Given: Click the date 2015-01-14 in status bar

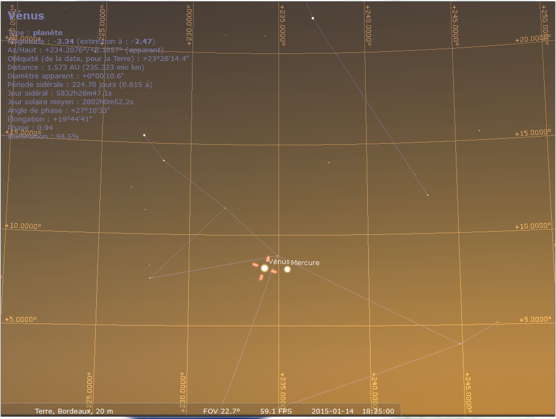Looking at the screenshot, I should (x=333, y=411).
